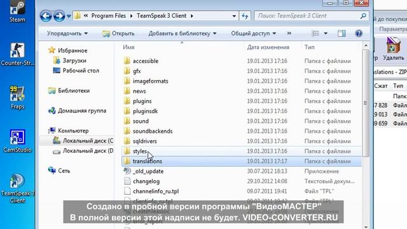Screen dimensions: 407x229
Task: Click the Открыть toolbar button
Action: [118, 34]
